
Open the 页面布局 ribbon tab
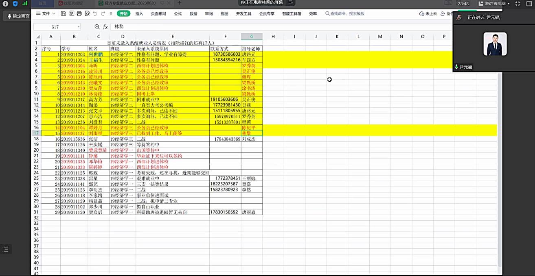(158, 13)
